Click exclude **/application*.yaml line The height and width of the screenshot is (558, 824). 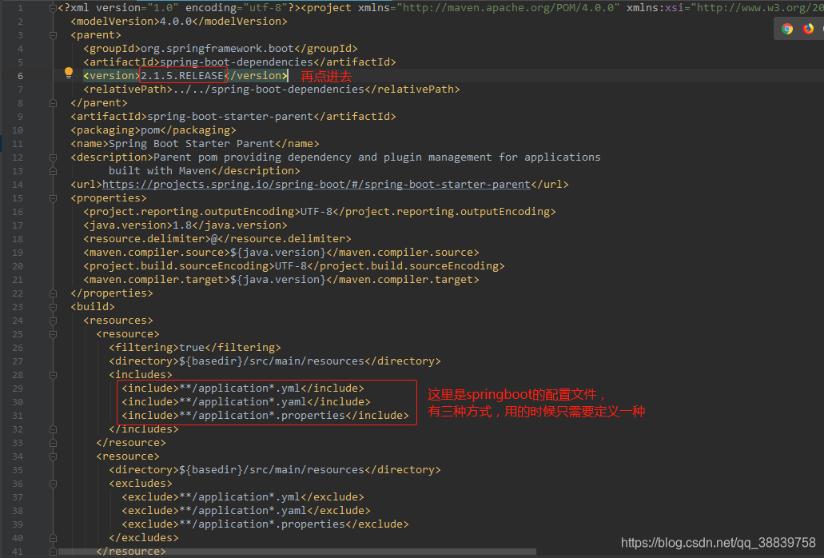(x=246, y=511)
